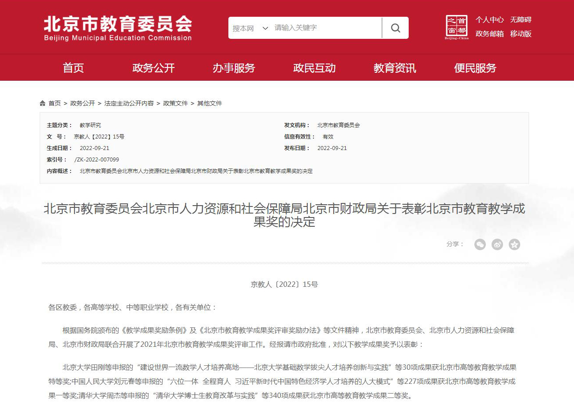Screen dimensions: 574x409
Task: Click 政策文件 in the breadcrumb
Action: 175,103
